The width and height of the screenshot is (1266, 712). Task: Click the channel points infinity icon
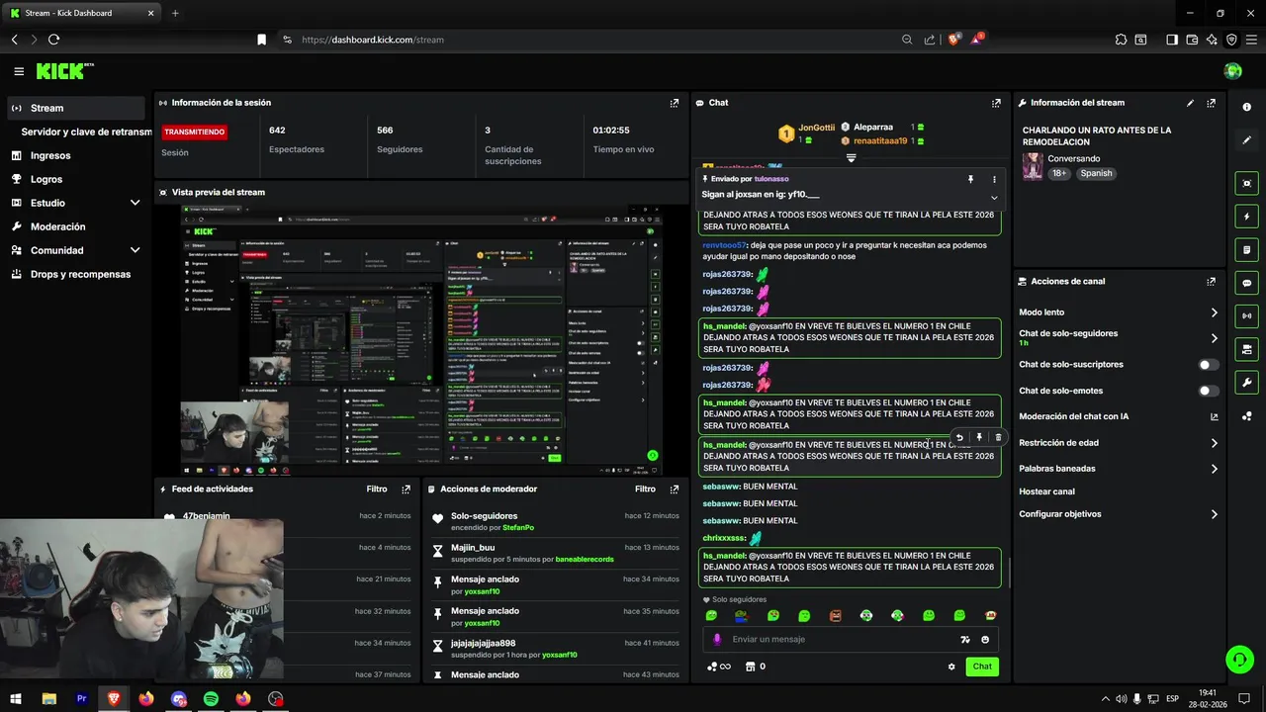719,667
